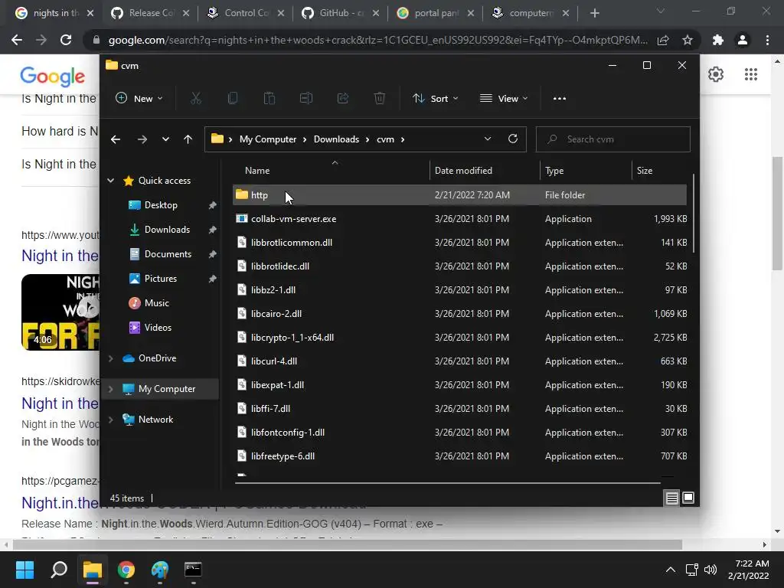The width and height of the screenshot is (784, 588).
Task: Open the View dropdown
Action: (504, 99)
